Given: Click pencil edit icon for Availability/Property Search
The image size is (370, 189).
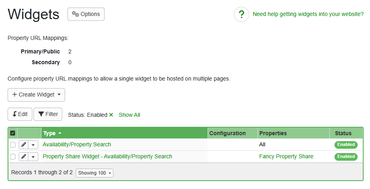Looking at the screenshot, I should [24, 145].
